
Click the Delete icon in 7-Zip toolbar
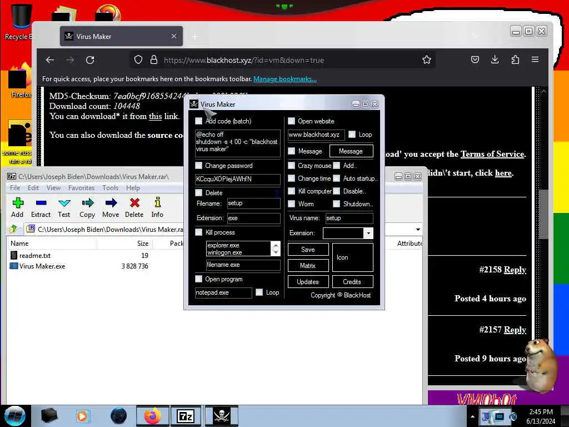click(x=134, y=207)
